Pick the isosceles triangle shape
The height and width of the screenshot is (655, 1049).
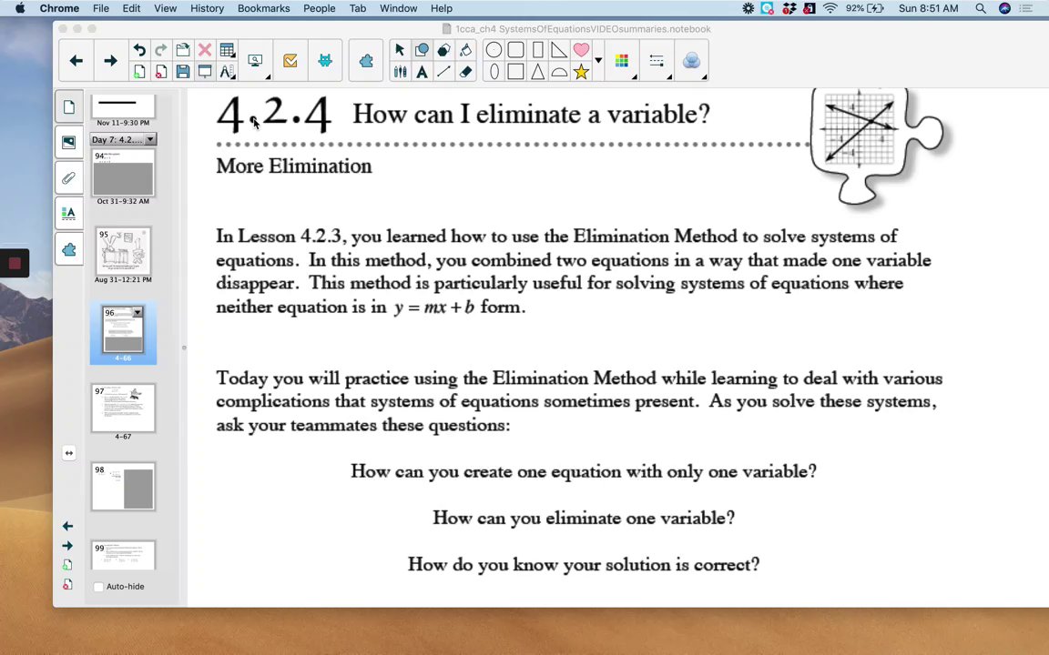pyautogui.click(x=538, y=72)
